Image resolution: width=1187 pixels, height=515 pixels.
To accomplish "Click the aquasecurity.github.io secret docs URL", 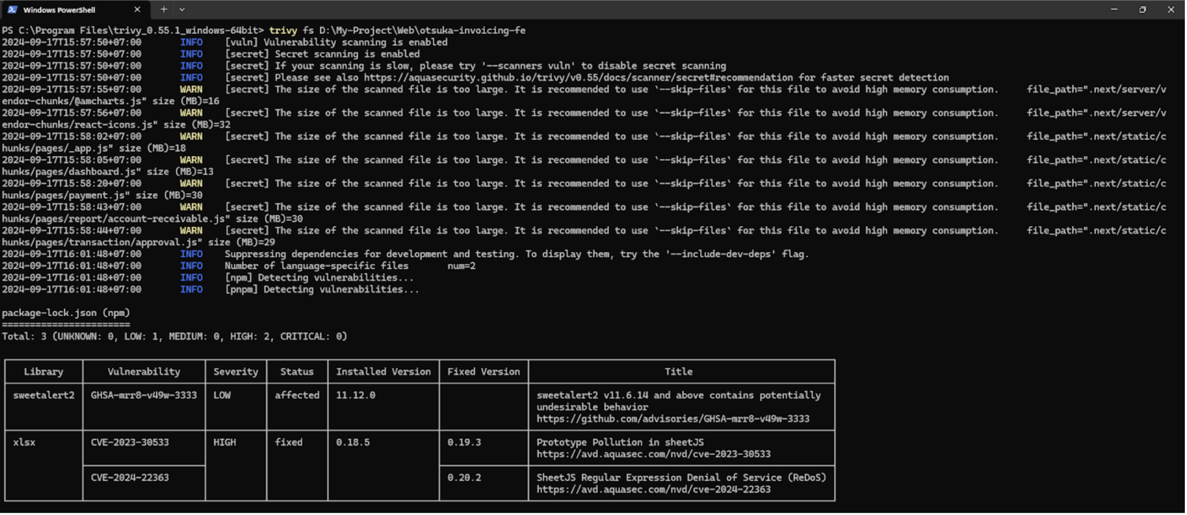I will pos(578,78).
